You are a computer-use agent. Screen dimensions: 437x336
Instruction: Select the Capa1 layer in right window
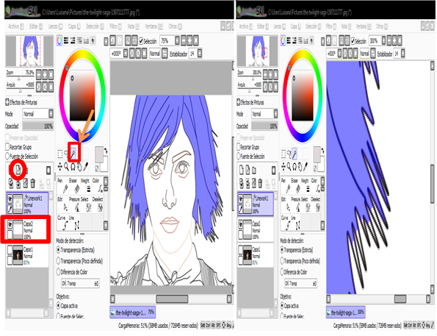[256, 255]
